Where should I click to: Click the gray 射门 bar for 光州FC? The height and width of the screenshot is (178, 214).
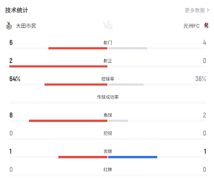click(128, 48)
